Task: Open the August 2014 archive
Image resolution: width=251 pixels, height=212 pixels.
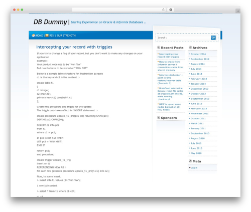Action: pyautogui.click(x=198, y=64)
